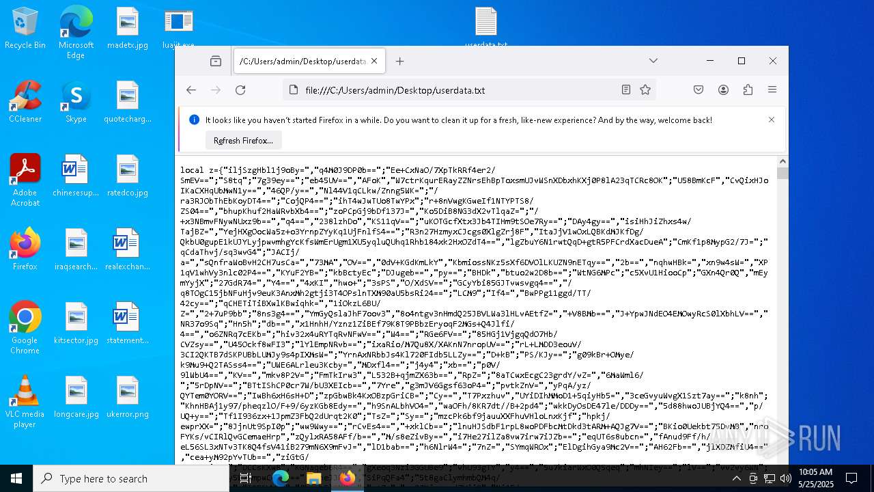Open the Firefox application menu

point(772,90)
